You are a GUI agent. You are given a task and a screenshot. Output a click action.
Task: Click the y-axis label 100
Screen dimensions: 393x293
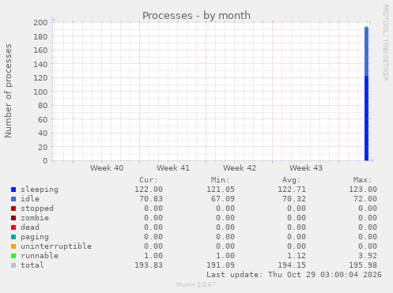pos(40,92)
